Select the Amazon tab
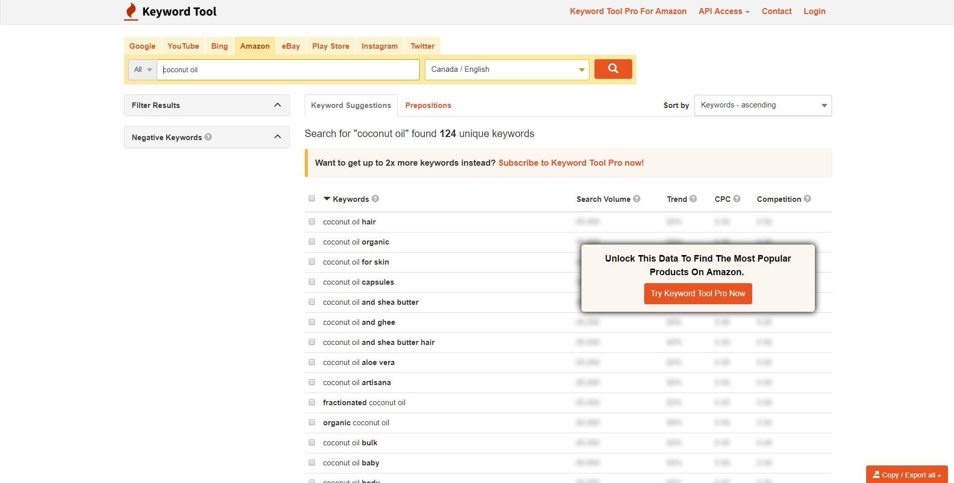Screen dimensions: 954x483 click(x=255, y=46)
